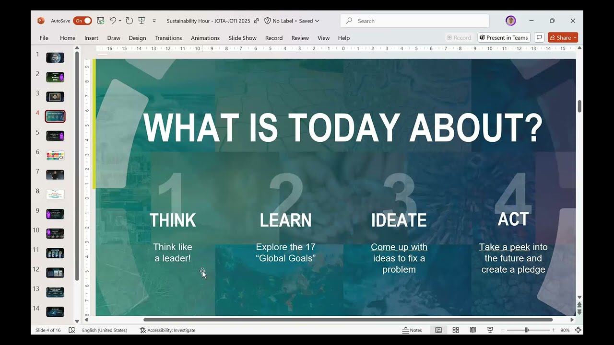Open Accessibility: Investigate checker

(167, 330)
